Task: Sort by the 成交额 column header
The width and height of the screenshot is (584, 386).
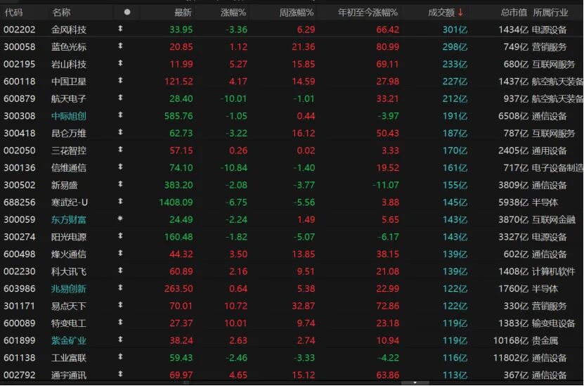Action: point(441,13)
